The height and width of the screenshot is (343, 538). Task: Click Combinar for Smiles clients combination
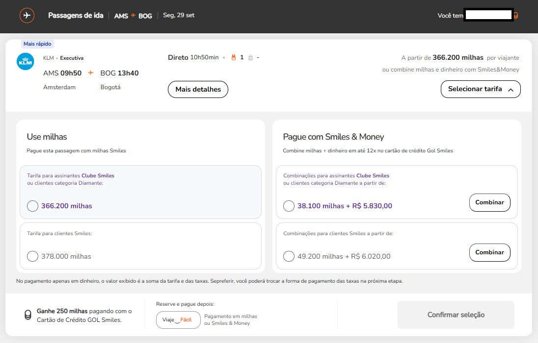[x=489, y=252]
